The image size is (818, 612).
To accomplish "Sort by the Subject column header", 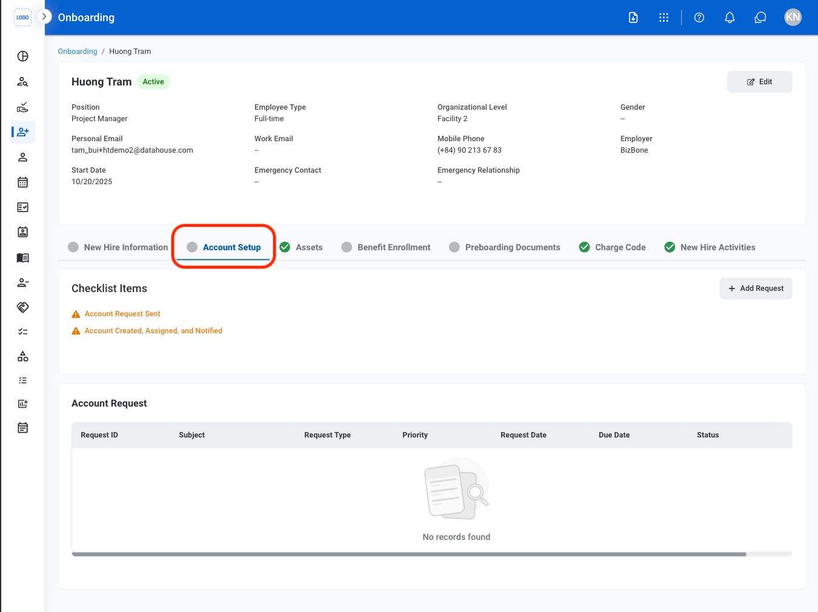I will click(191, 435).
